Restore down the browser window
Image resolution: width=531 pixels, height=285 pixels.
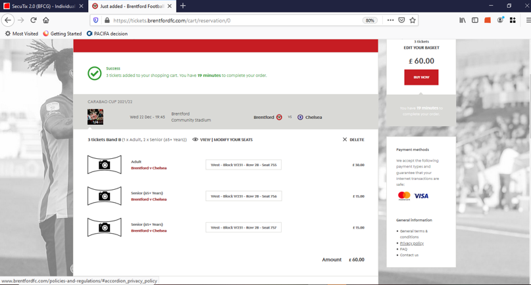coord(509,6)
